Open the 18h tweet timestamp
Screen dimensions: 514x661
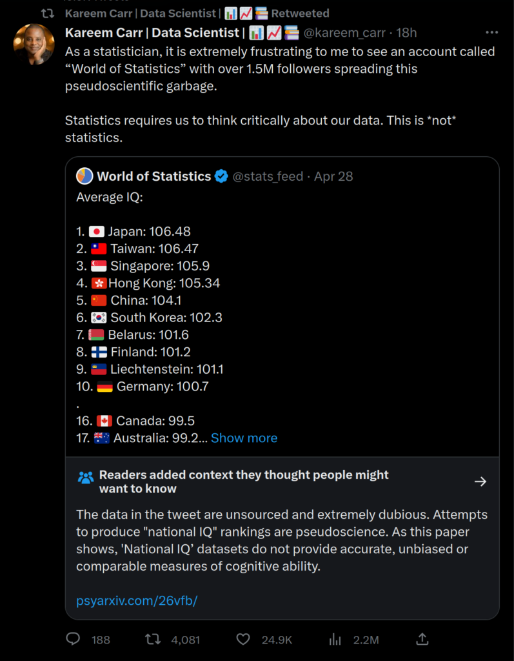coord(406,33)
